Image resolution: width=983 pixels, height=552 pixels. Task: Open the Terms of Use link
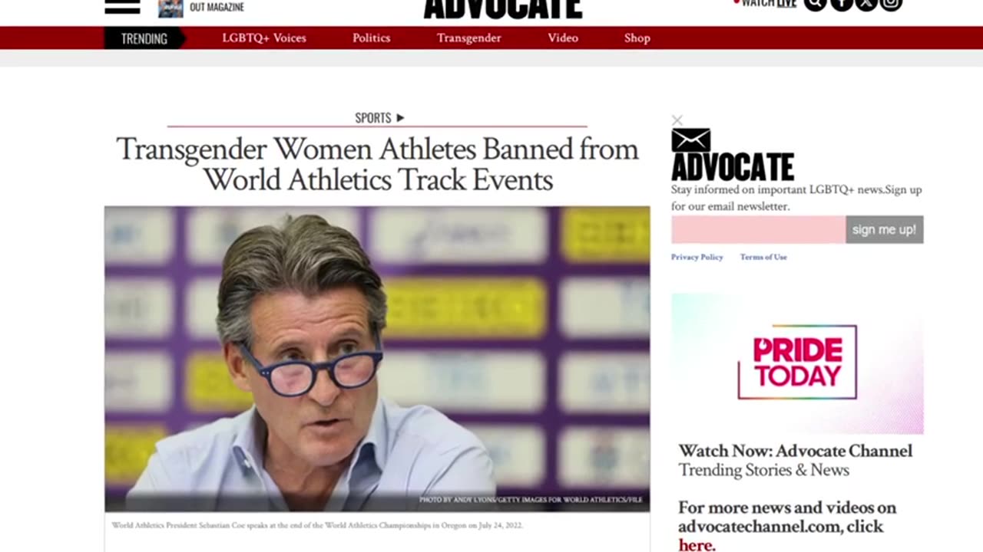pos(763,257)
